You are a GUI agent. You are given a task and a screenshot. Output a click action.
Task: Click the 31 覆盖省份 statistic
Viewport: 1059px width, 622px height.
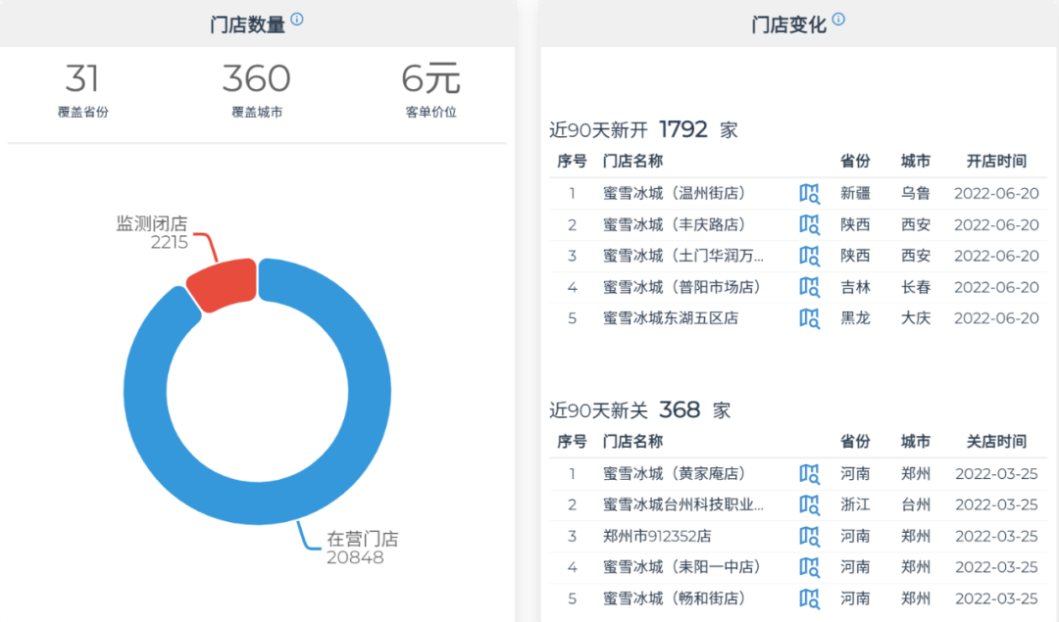click(x=83, y=90)
